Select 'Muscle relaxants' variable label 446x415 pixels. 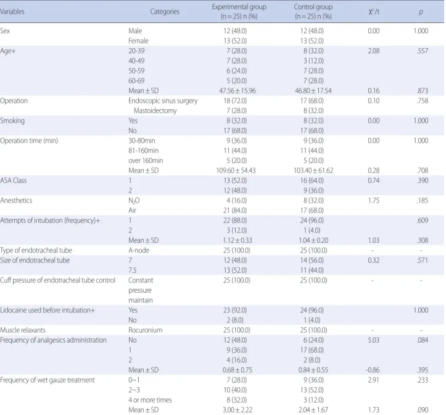23,330
